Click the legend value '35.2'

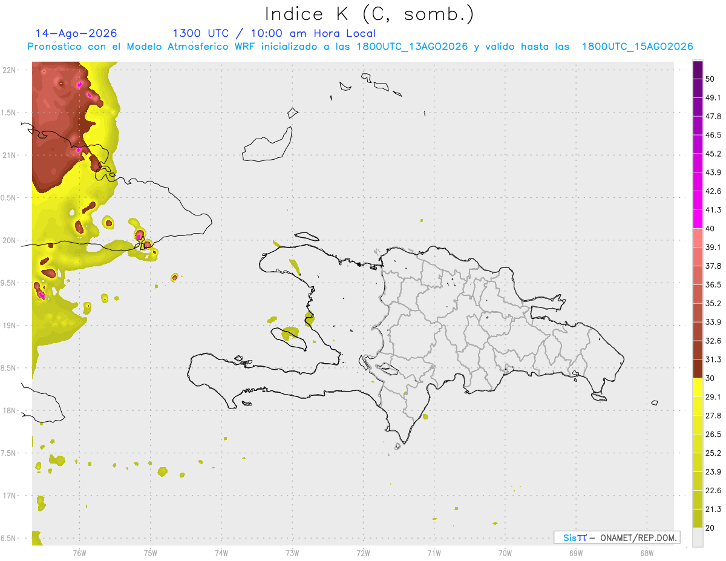coord(713,303)
